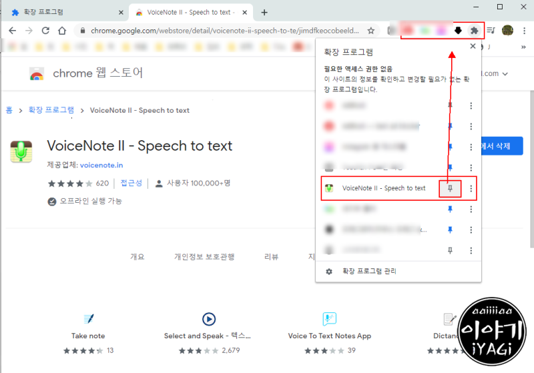Click the page vertical scrollbar
Viewport: 534px width, 373px height.
tap(531, 169)
